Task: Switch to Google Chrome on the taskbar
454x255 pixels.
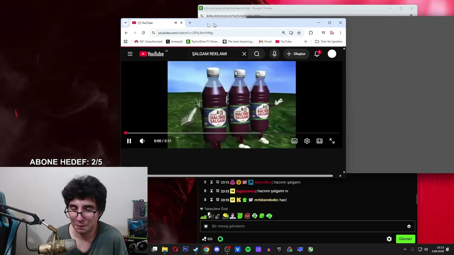Action: [x=206, y=249]
